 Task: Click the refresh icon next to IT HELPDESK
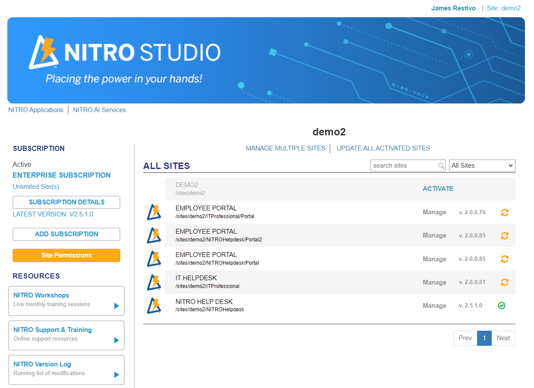click(505, 282)
